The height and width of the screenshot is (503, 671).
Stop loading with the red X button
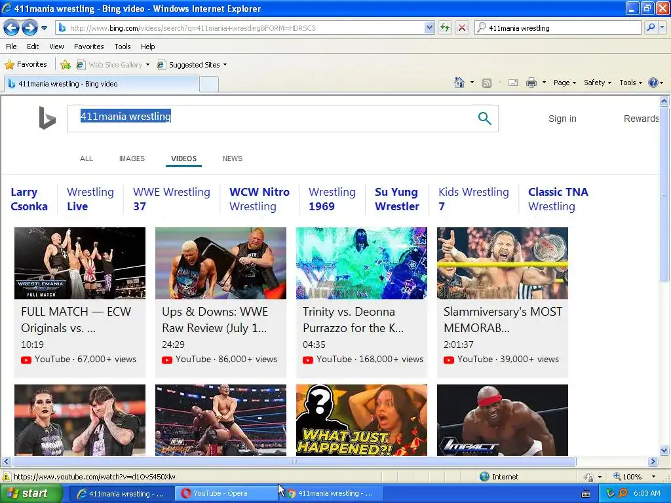click(462, 28)
